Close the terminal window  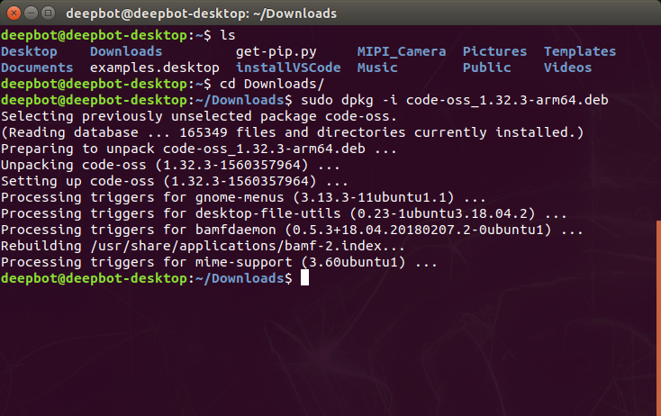point(14,14)
